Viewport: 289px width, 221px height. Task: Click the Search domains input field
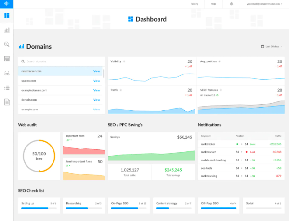[63, 61]
